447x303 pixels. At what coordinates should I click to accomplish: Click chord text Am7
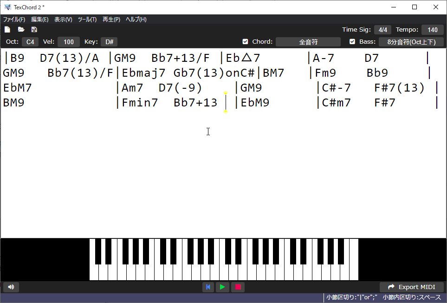[132, 88]
